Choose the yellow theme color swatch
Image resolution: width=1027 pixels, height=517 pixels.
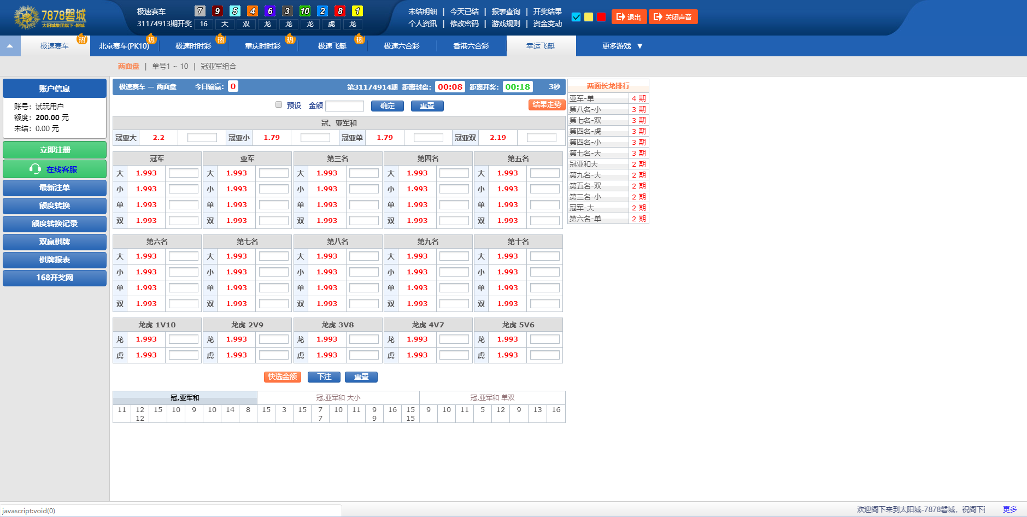[x=589, y=17]
